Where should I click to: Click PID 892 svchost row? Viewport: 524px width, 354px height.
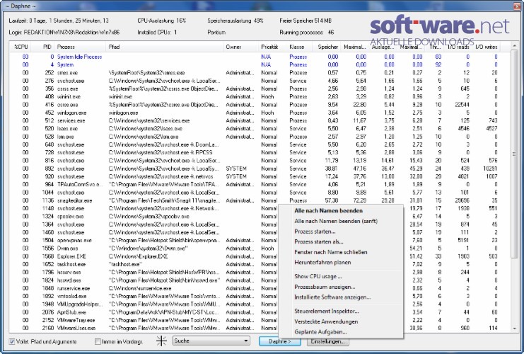[260, 169]
